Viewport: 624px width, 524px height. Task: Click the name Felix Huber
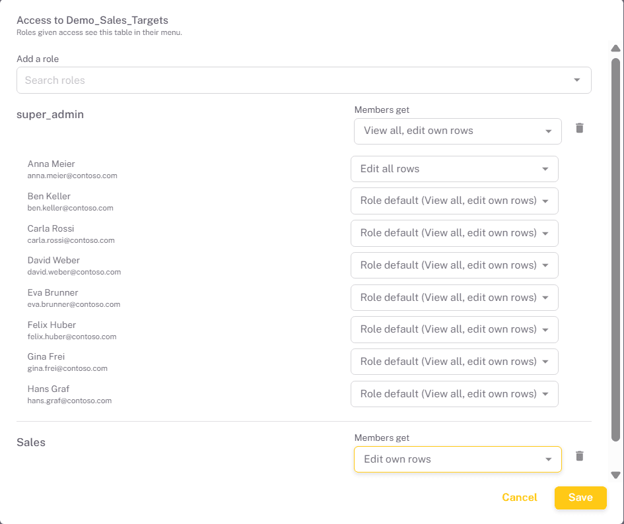pyautogui.click(x=52, y=325)
